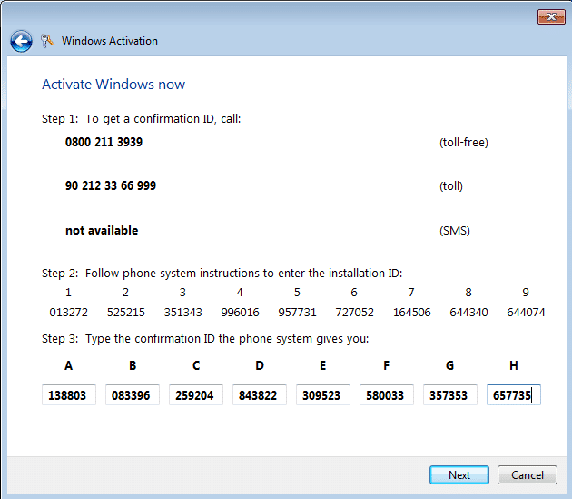Focus confirmation ID field E
Image resolution: width=572 pixels, height=499 pixels.
[323, 394]
